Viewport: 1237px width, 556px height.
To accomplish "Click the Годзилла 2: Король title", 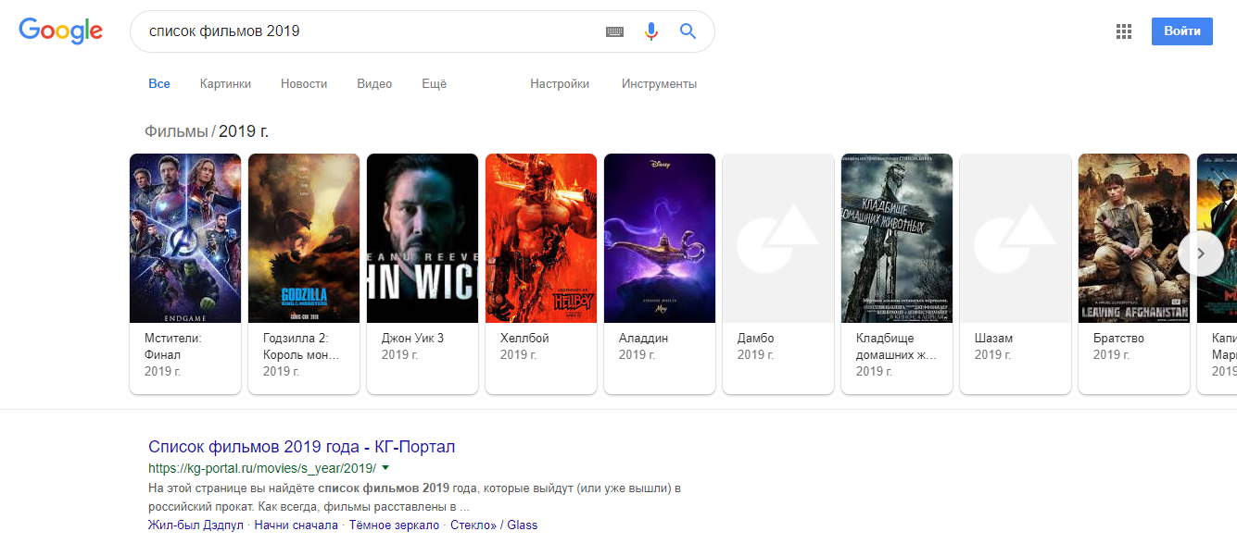I will tap(302, 346).
